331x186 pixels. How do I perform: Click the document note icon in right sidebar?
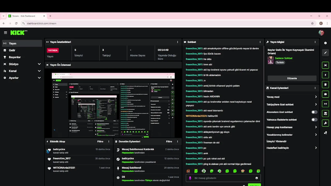(x=325, y=84)
